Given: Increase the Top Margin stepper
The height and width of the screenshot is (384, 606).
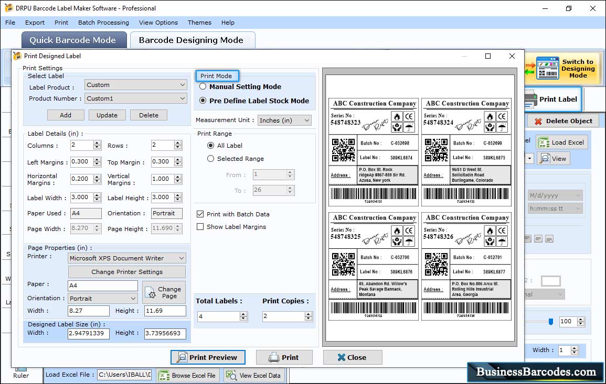Looking at the screenshot, I should click(x=178, y=159).
